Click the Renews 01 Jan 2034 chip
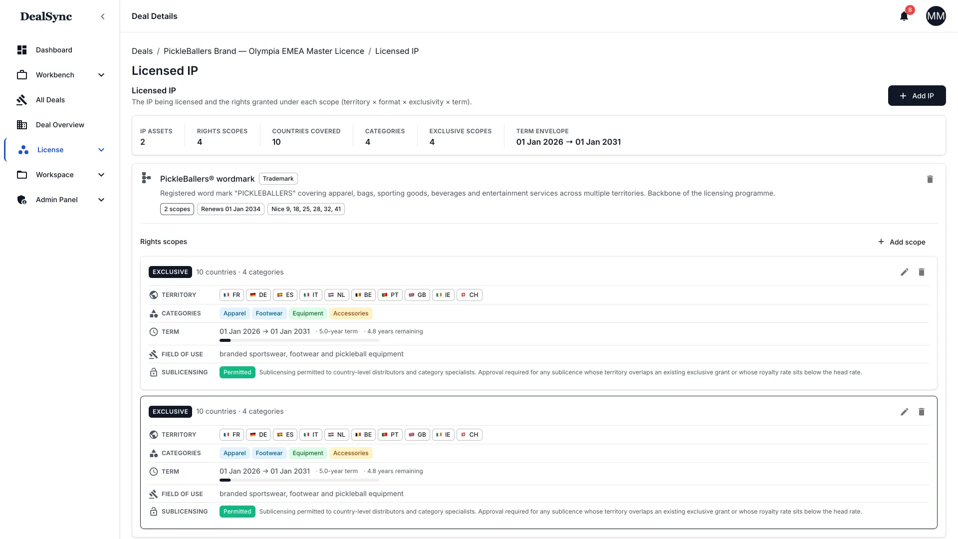This screenshot has height=539, width=958. pos(231,209)
